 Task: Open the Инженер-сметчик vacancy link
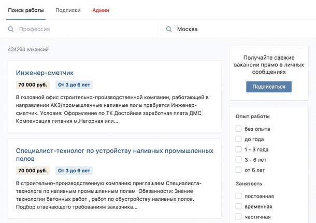45,73
